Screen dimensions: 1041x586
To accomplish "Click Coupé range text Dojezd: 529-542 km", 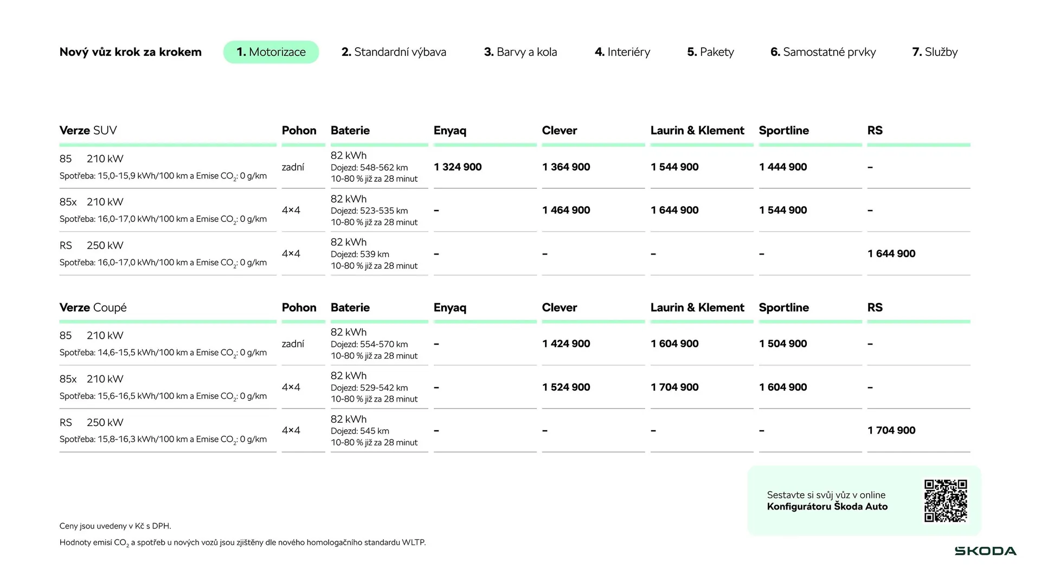I will [x=369, y=388].
